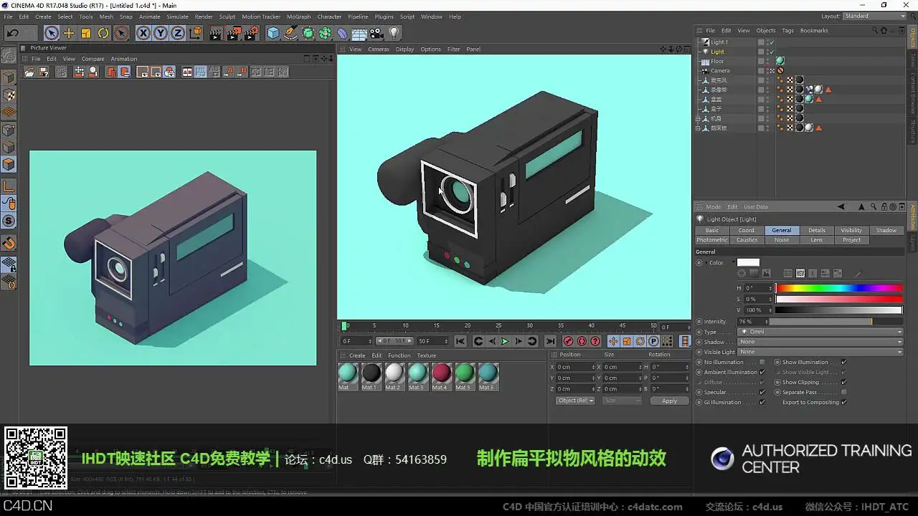Switch the coordinate system icon

(x=195, y=33)
